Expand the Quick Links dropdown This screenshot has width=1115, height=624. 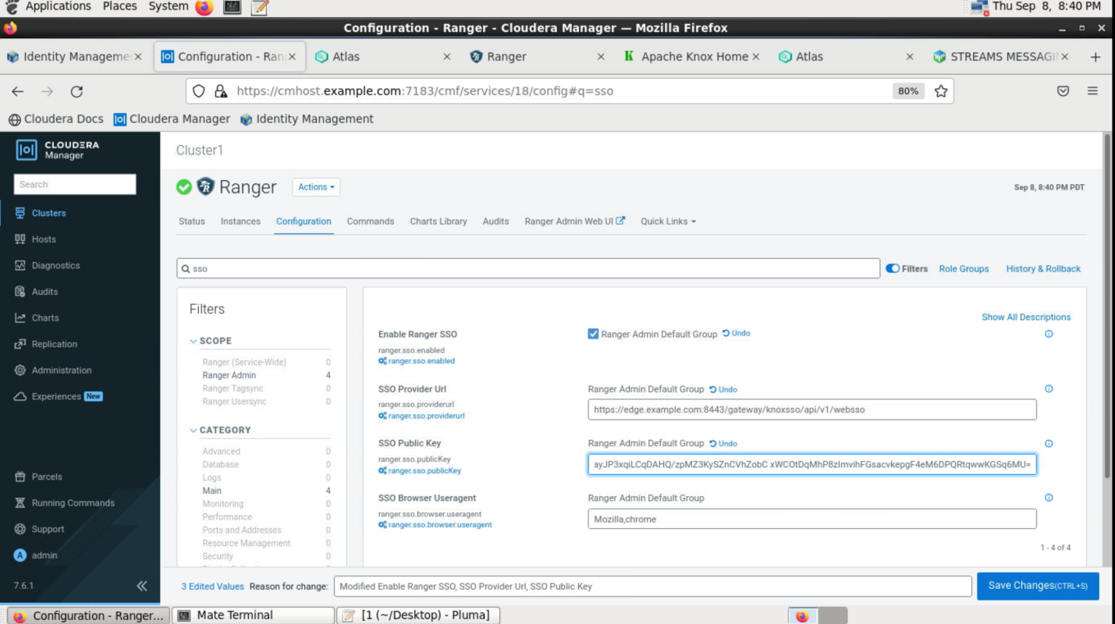[668, 222]
